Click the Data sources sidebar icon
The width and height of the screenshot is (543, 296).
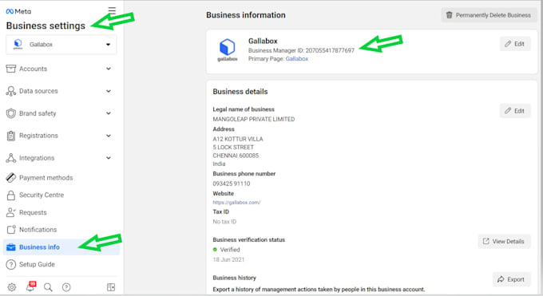[10, 91]
